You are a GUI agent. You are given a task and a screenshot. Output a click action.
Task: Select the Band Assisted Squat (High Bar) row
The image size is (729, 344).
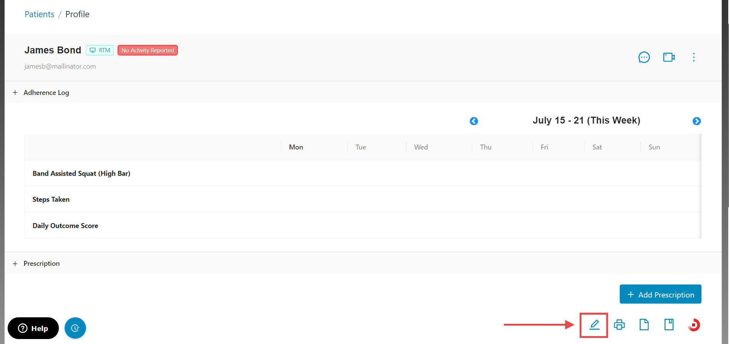click(81, 174)
